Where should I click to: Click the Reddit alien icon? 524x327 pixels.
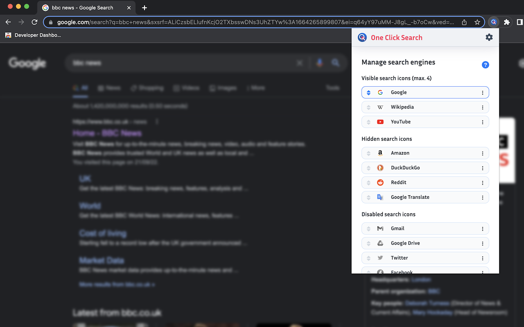point(380,182)
